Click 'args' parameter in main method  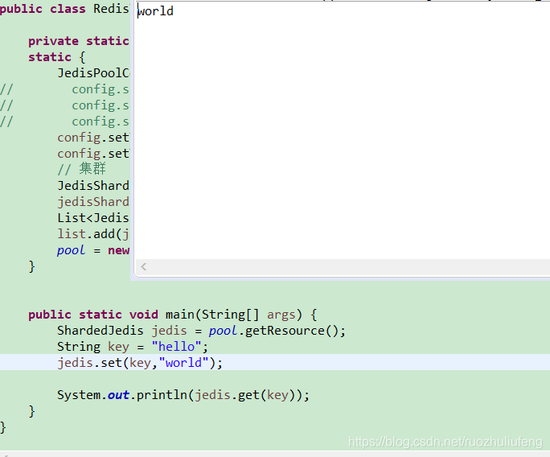(x=281, y=315)
